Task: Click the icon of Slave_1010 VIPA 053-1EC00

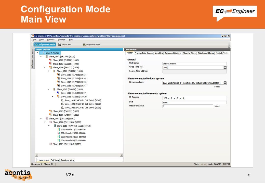Action: coord(55,126)
